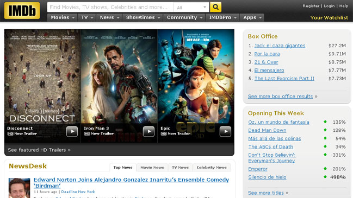Open Your Watchlist
Screen dimensions: 353x198
coord(329,18)
